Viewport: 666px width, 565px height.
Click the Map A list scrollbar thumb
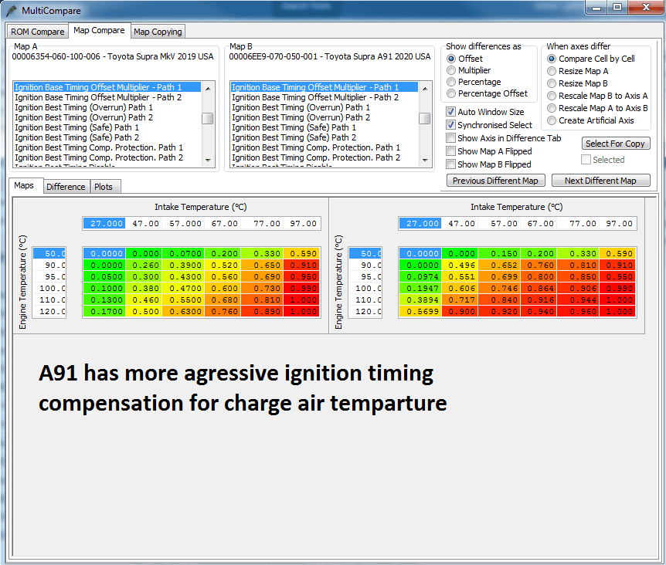coord(208,118)
